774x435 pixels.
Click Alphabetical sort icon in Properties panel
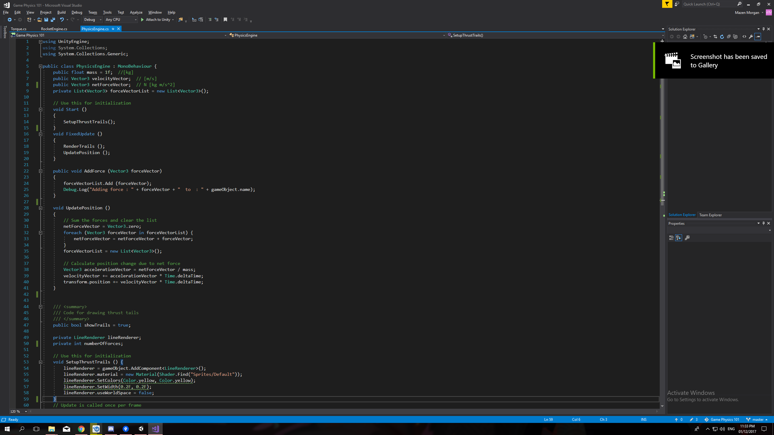[678, 238]
